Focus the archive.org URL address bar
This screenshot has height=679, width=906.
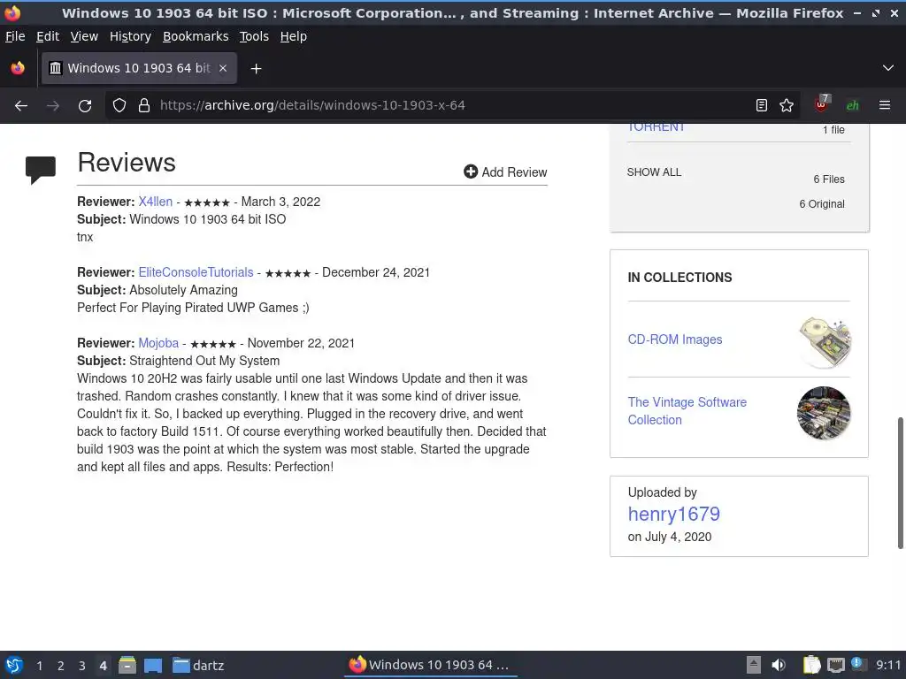[450, 105]
